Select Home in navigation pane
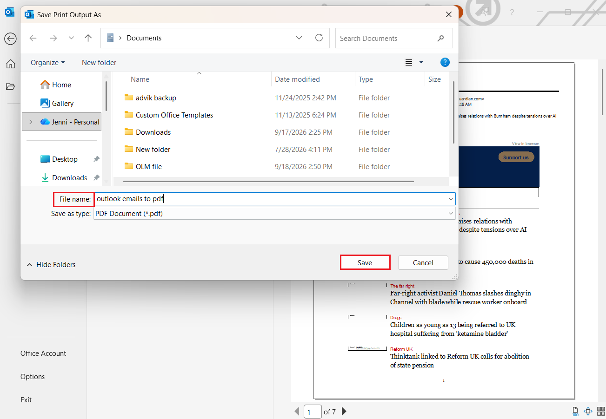The width and height of the screenshot is (606, 419). click(x=61, y=85)
